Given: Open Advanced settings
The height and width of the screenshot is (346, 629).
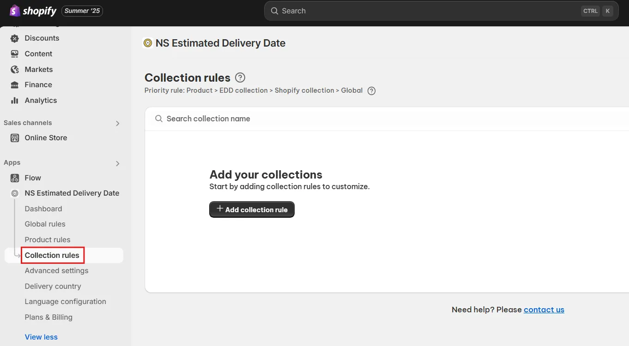Looking at the screenshot, I should pyautogui.click(x=56, y=271).
